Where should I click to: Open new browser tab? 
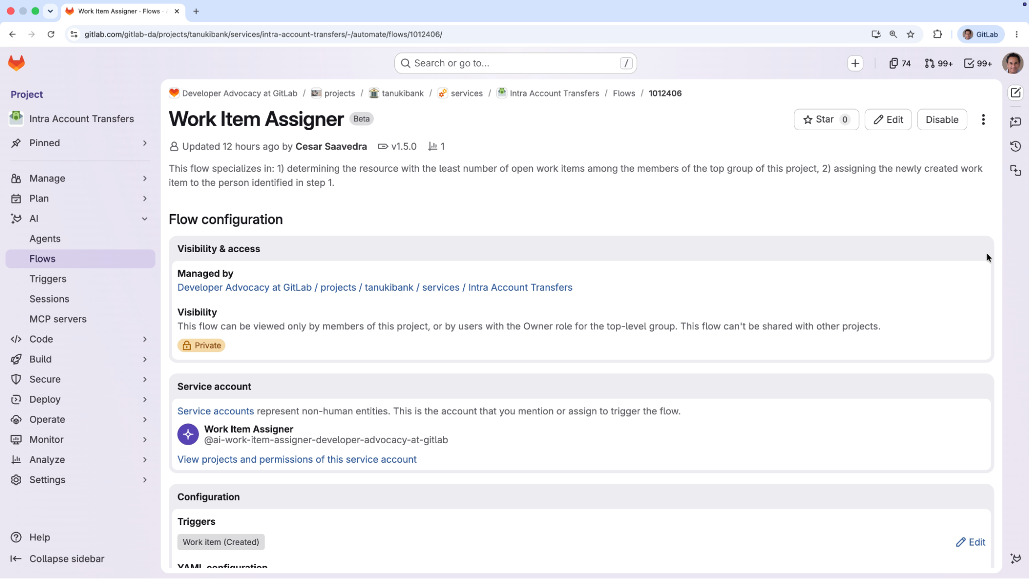coord(196,11)
